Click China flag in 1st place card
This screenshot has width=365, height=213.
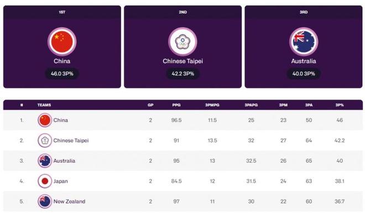pyautogui.click(x=62, y=41)
